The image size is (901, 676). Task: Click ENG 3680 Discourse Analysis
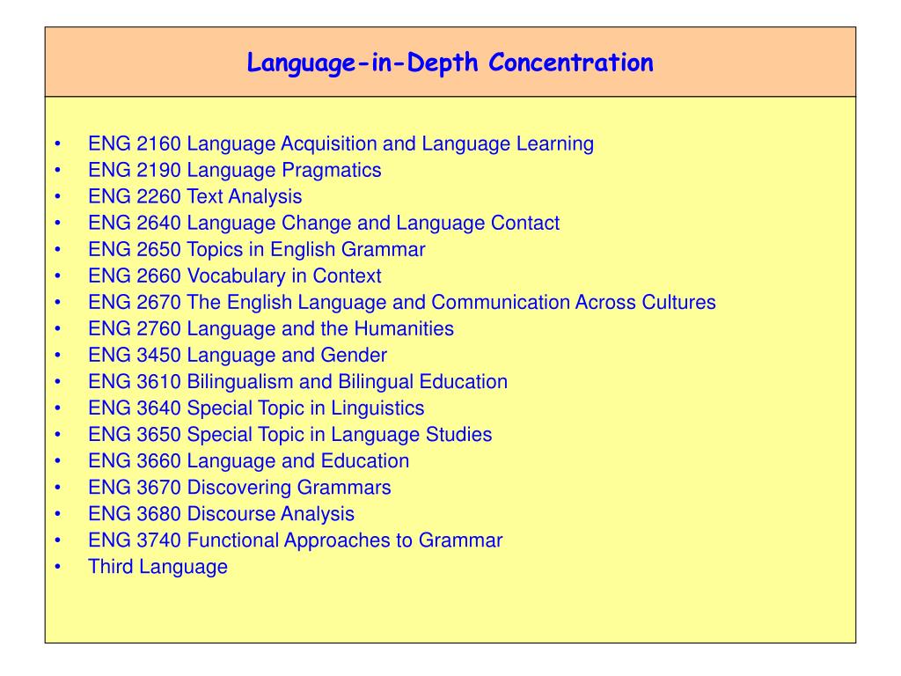(x=221, y=514)
